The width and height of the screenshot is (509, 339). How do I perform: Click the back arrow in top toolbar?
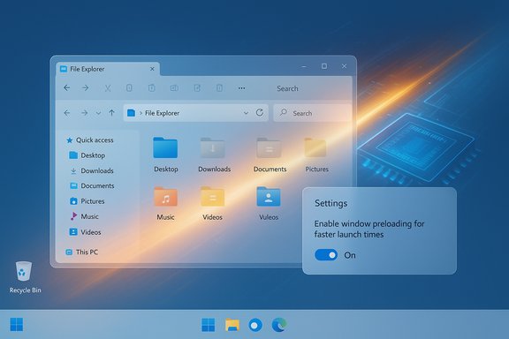67,88
